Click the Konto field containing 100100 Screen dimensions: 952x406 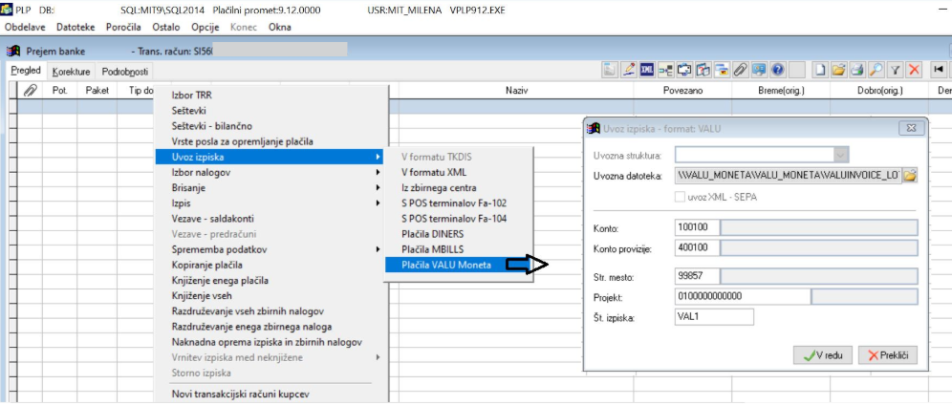pos(697,228)
